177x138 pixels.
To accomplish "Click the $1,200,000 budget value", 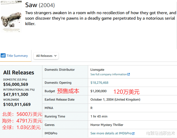I will tap(98, 91).
